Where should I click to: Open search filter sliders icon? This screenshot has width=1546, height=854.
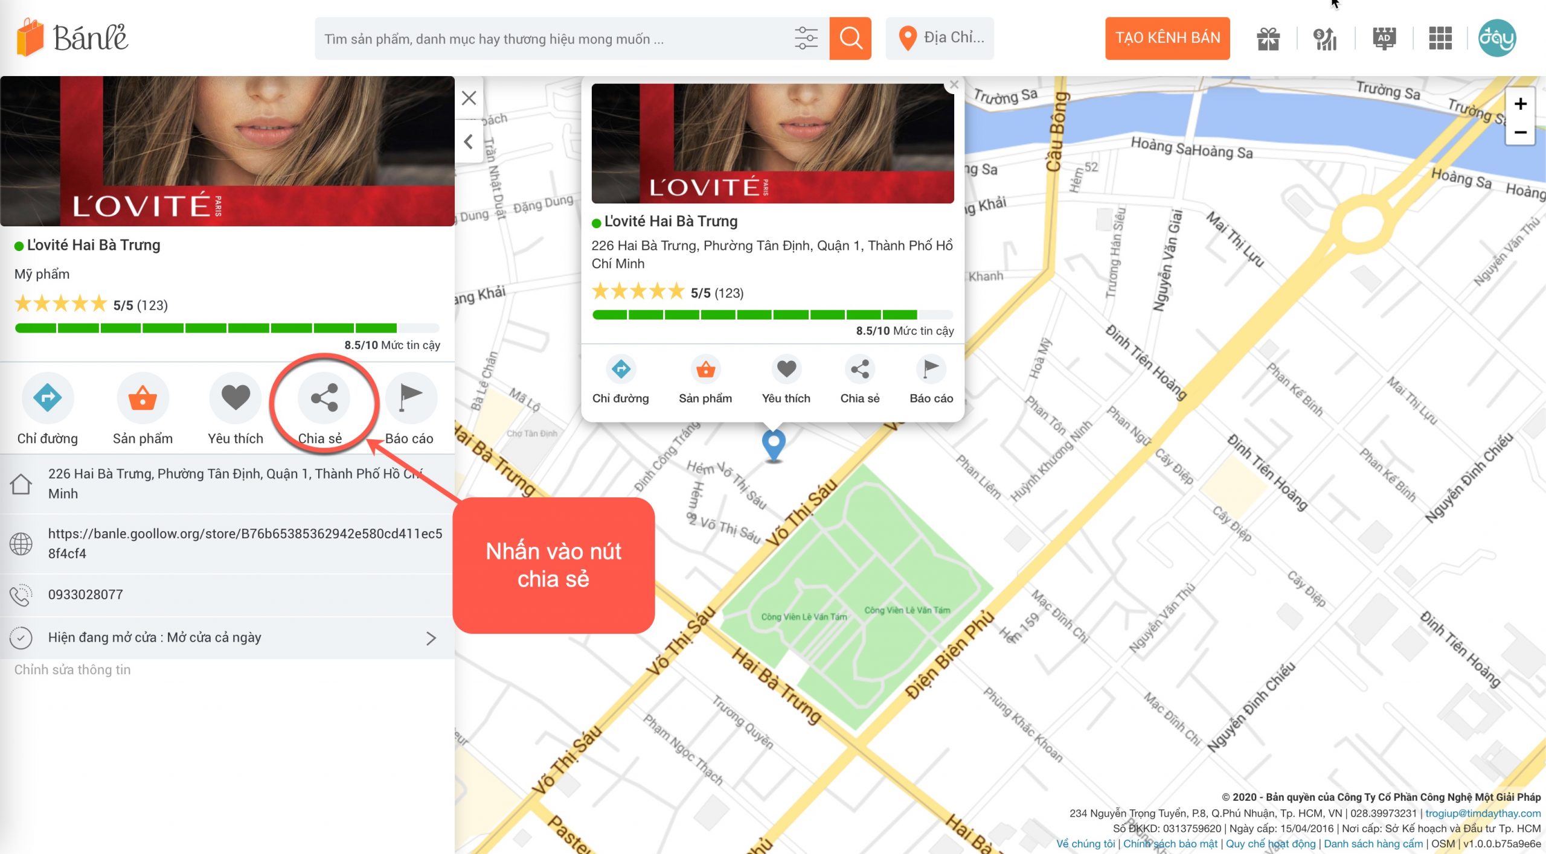coord(806,38)
